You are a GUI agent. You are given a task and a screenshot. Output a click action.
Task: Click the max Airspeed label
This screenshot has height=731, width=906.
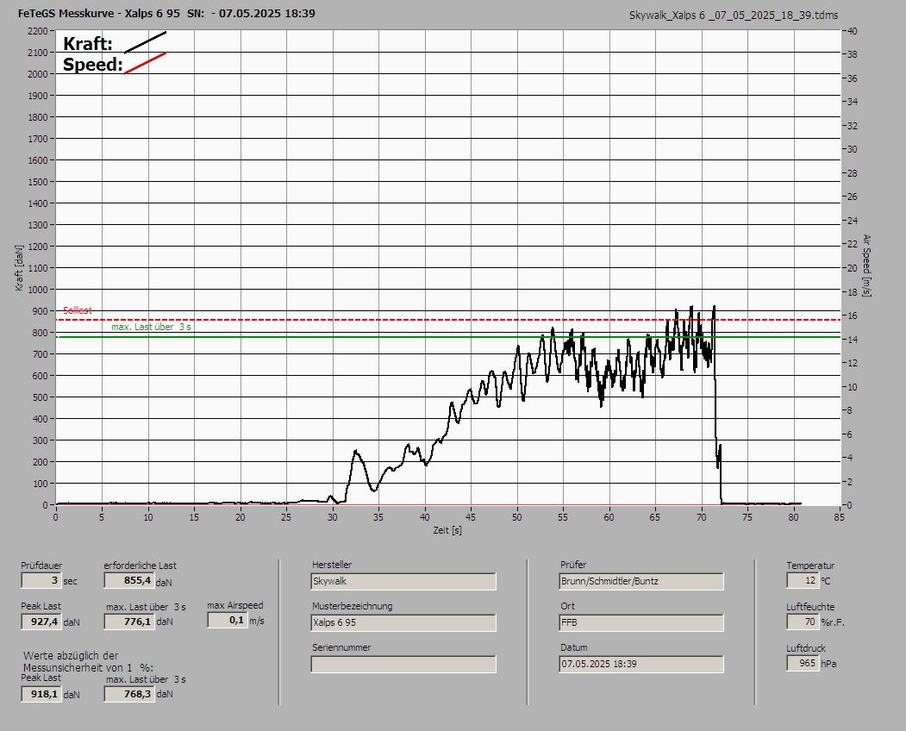[235, 605]
